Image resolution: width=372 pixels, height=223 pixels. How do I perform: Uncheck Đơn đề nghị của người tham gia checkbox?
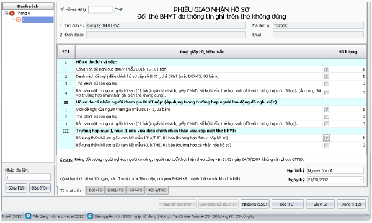click(x=327, y=110)
